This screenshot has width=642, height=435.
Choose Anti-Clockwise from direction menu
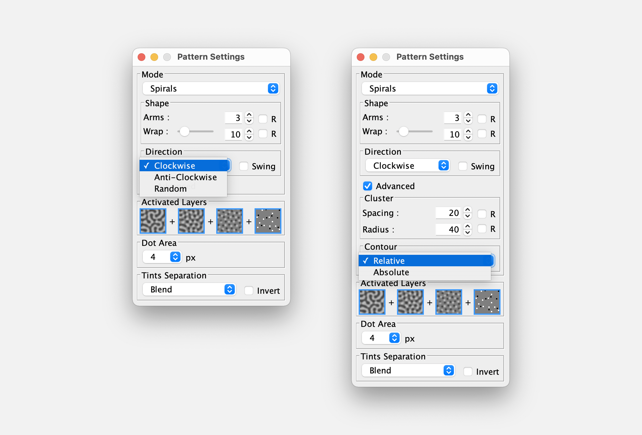click(185, 177)
